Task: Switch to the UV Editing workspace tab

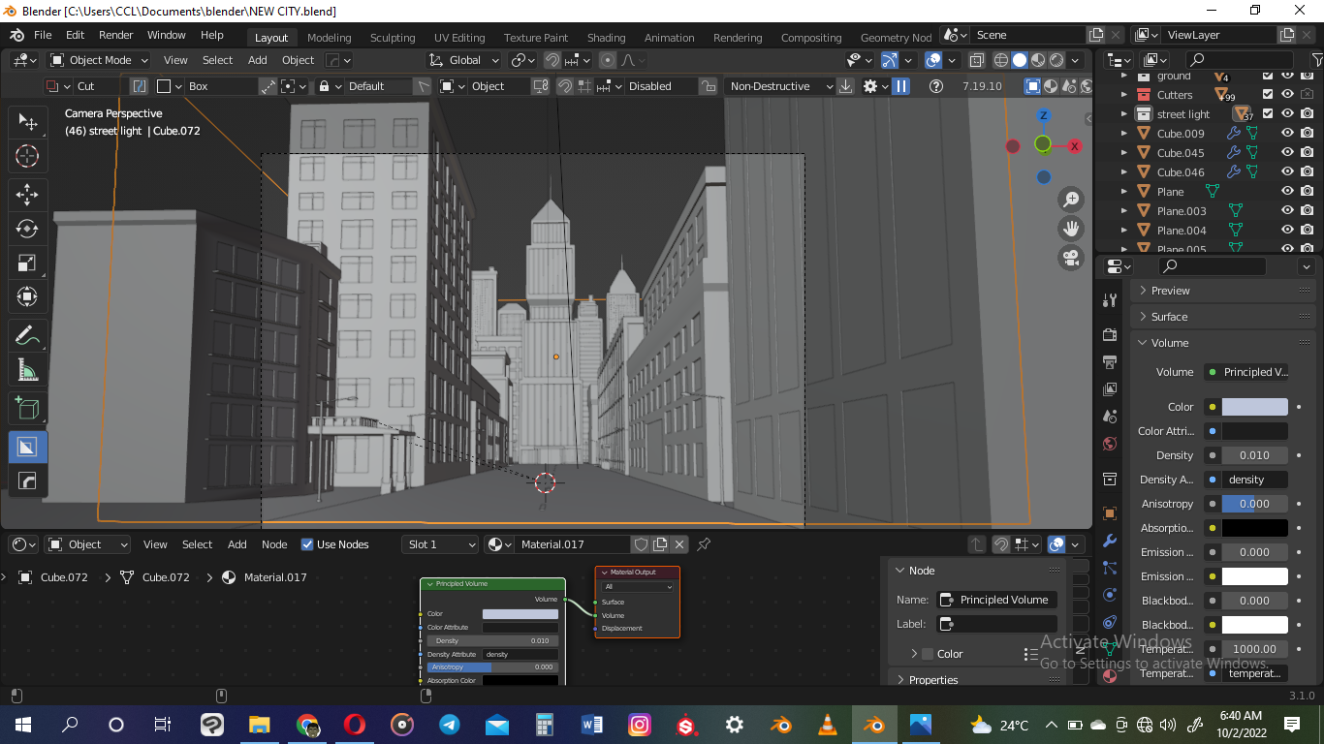Action: (x=459, y=38)
